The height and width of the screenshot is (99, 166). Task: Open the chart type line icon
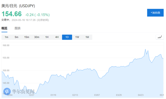160,37
